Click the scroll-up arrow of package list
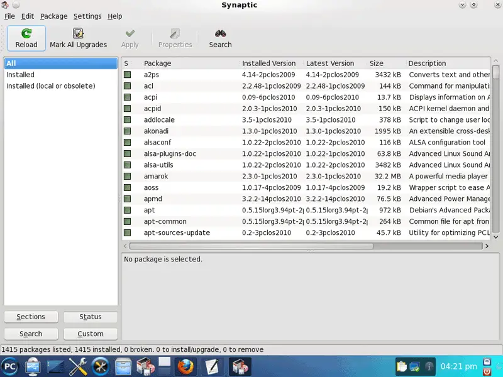Screen dimensions: 503x377 (x=495, y=60)
